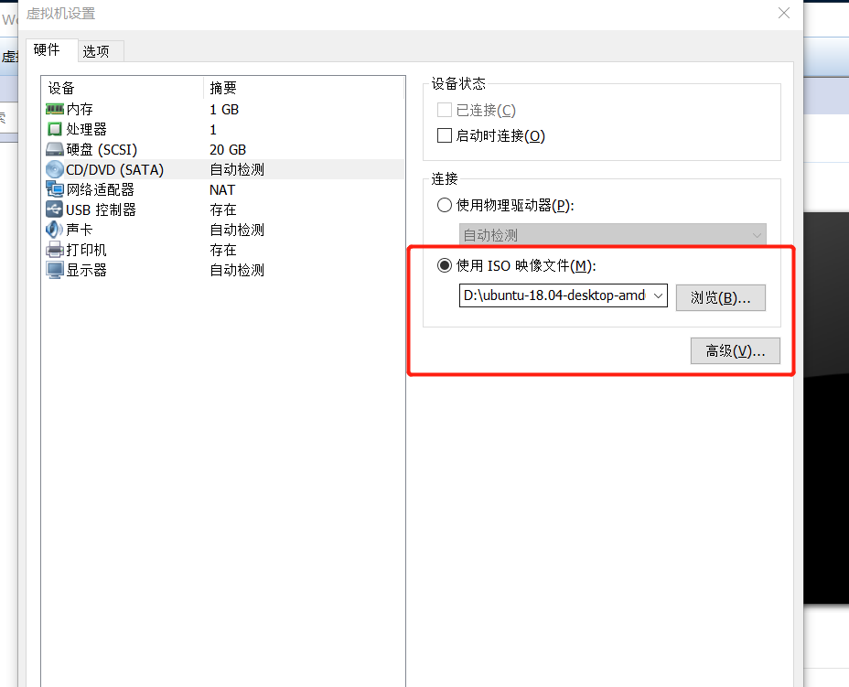Image resolution: width=849 pixels, height=687 pixels.
Task: Click 存在 summary in 打印机 row
Action: click(223, 250)
